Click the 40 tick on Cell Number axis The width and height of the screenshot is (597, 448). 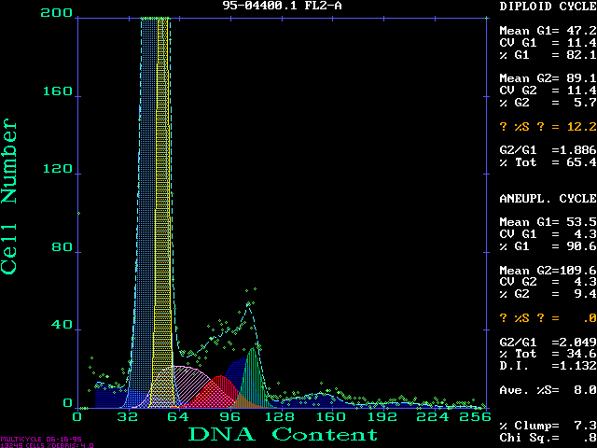click(x=62, y=325)
